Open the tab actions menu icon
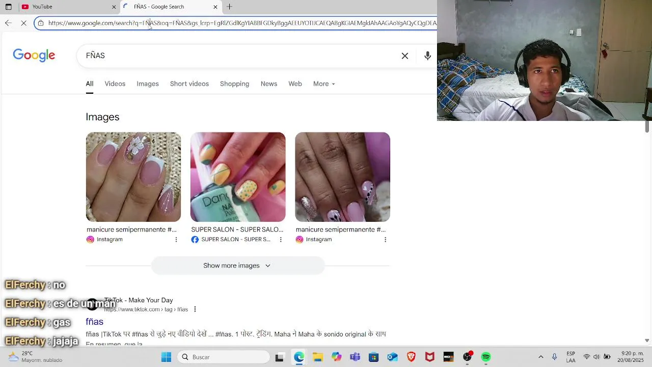This screenshot has height=367, width=652. pos(8,7)
